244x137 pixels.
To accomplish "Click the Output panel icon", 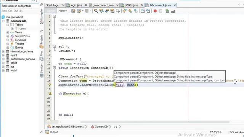I will pyautogui.click(x=47, y=132).
